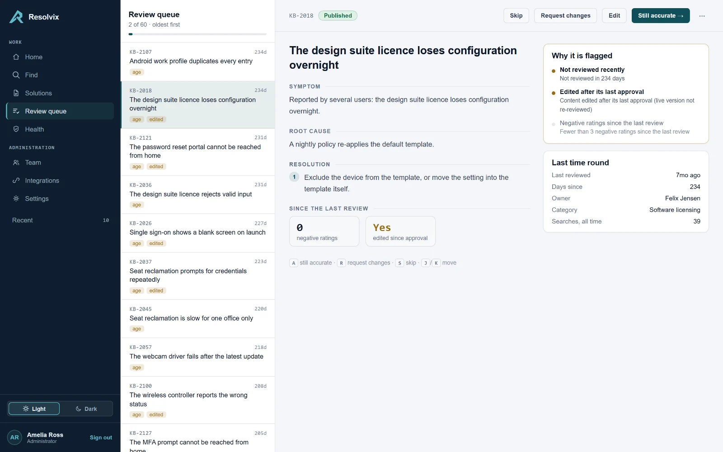This screenshot has height=452, width=723.
Task: Click the Published status badge
Action: pos(338,15)
